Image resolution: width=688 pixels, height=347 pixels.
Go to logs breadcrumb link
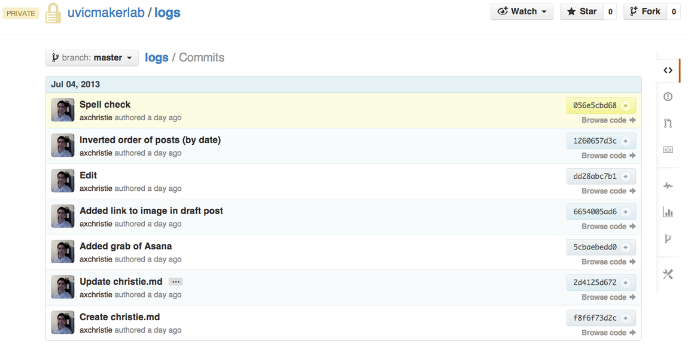coord(156,58)
